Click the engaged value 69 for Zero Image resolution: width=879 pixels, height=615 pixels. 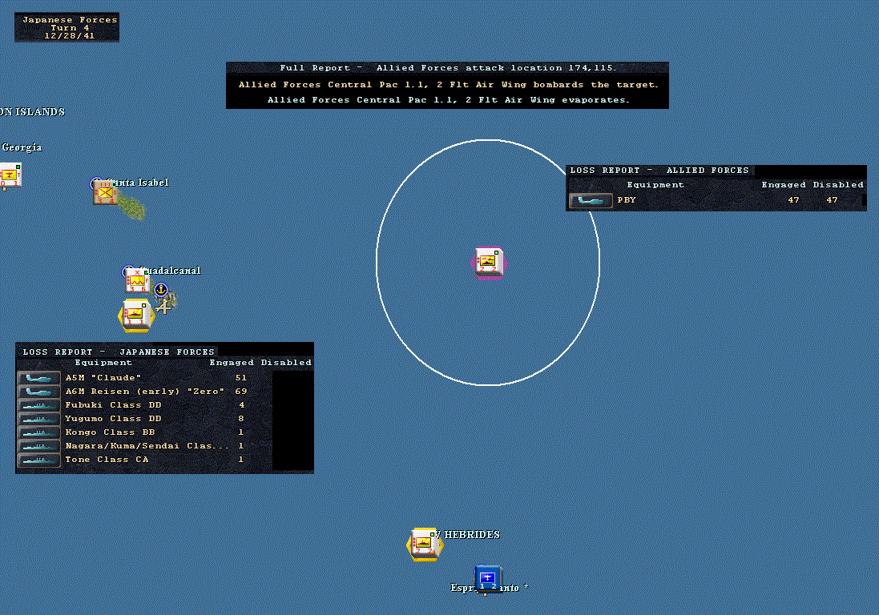pyautogui.click(x=241, y=391)
